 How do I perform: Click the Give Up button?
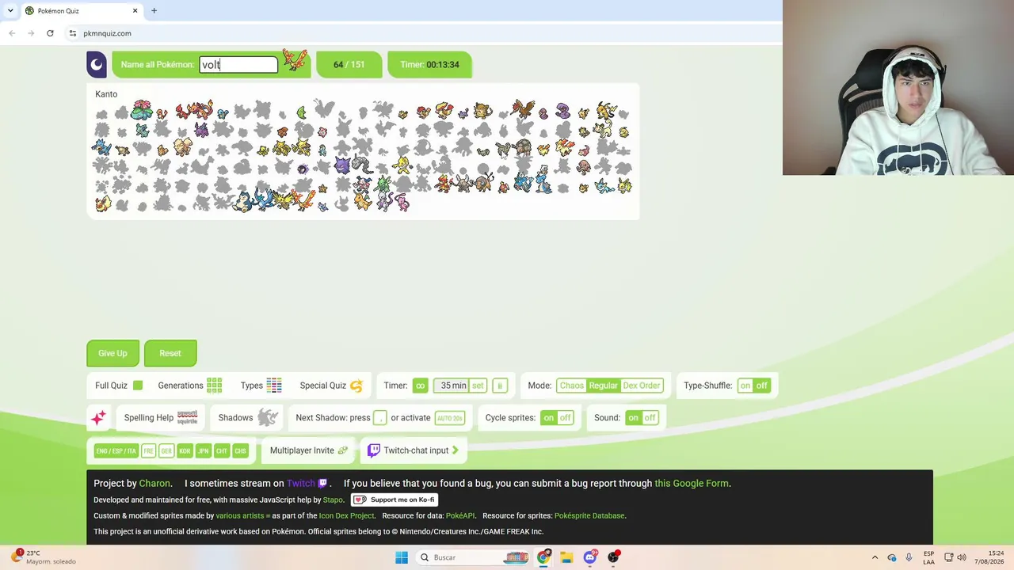[x=112, y=353]
